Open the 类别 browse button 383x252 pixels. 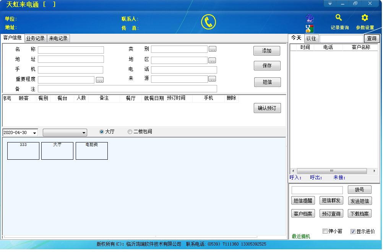[x=213, y=49]
